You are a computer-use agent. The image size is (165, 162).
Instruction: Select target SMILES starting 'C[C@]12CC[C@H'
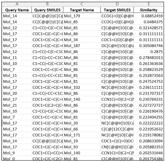[x=117, y=129]
